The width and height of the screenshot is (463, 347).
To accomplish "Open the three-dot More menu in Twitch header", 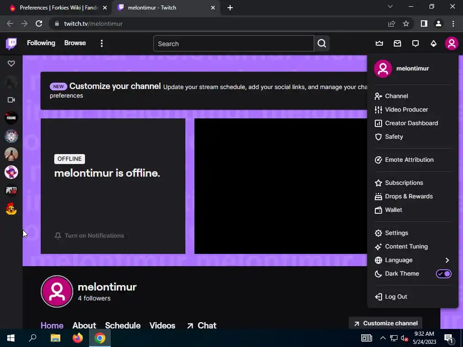I will click(102, 43).
